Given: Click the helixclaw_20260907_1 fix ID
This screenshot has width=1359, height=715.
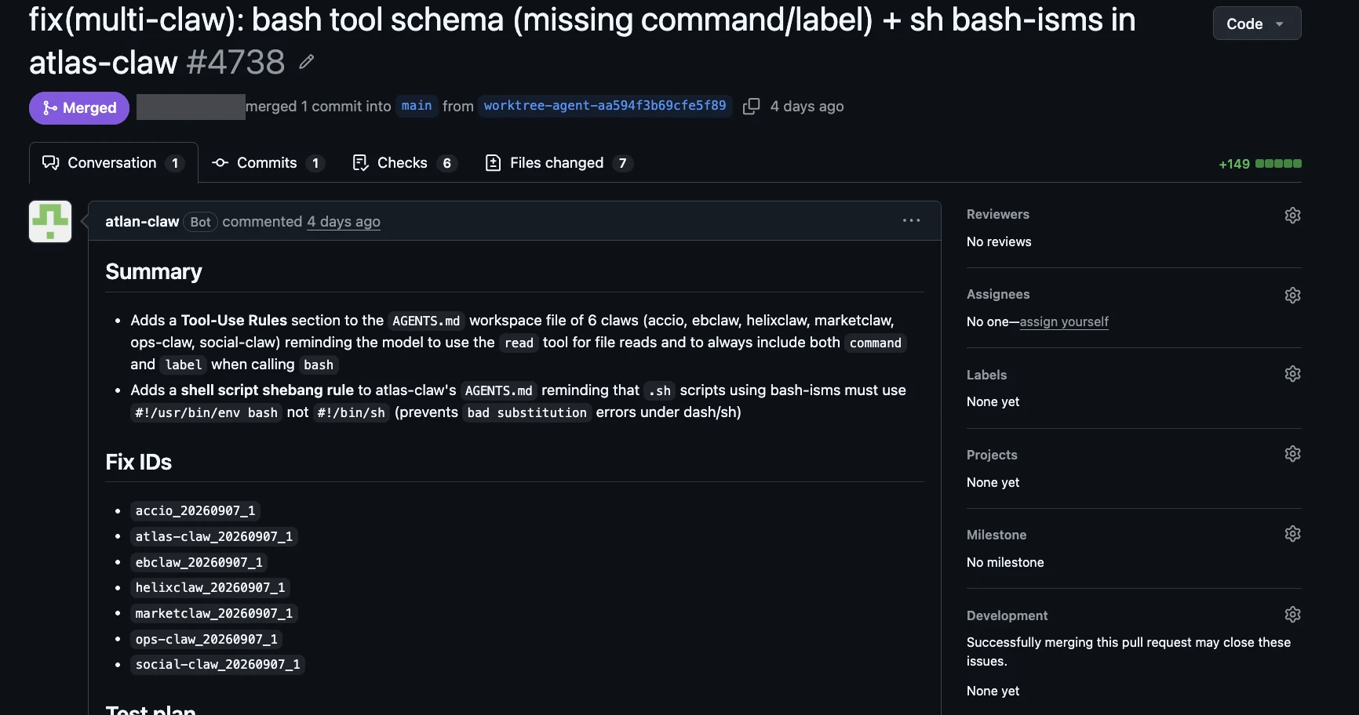Looking at the screenshot, I should [210, 588].
